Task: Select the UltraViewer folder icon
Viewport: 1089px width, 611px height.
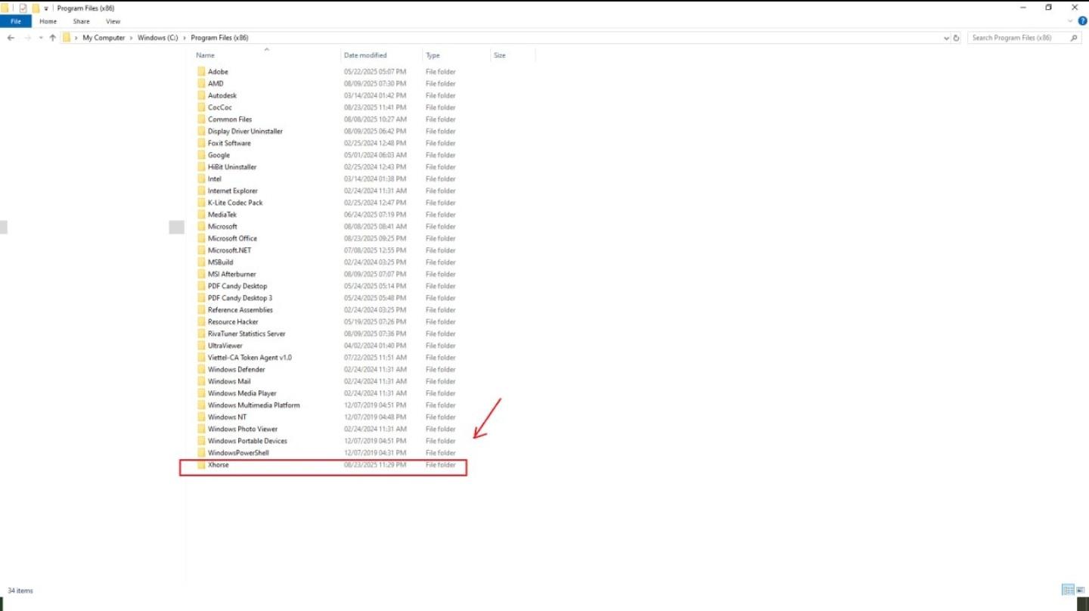Action: click(201, 346)
